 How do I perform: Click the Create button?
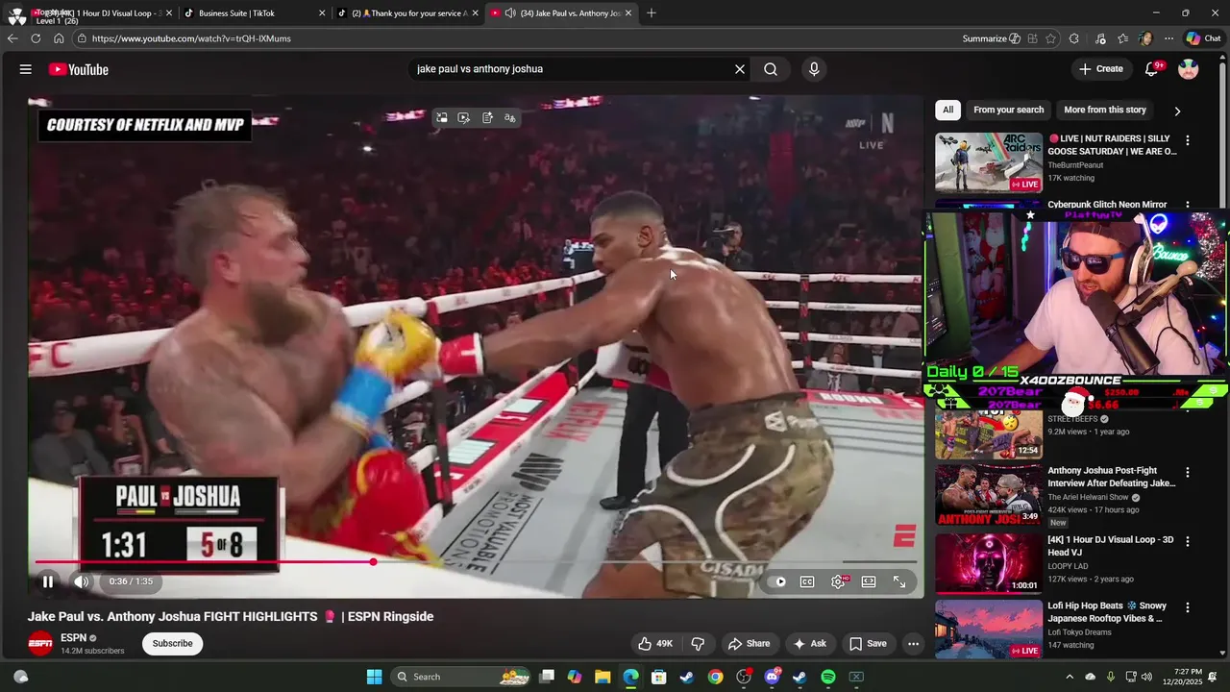1100,69
